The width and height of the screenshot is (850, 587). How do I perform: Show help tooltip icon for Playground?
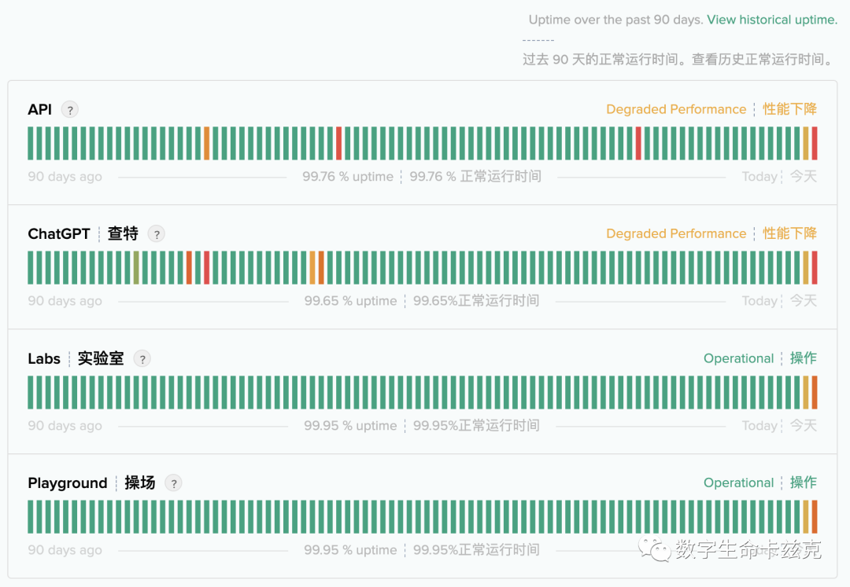(x=173, y=483)
